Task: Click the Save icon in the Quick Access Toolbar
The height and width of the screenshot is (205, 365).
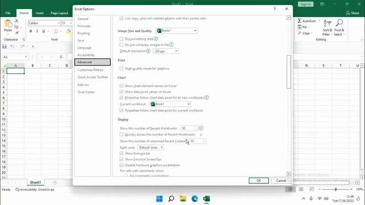Action: (5, 47)
